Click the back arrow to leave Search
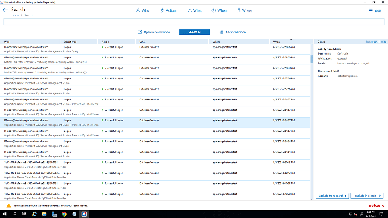 (5, 9)
